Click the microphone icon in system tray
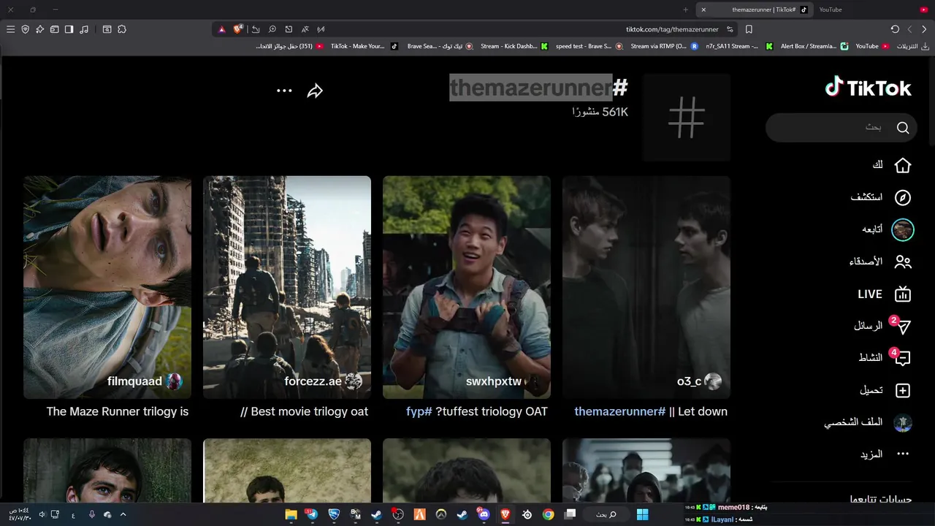This screenshot has height=526, width=935. click(92, 514)
